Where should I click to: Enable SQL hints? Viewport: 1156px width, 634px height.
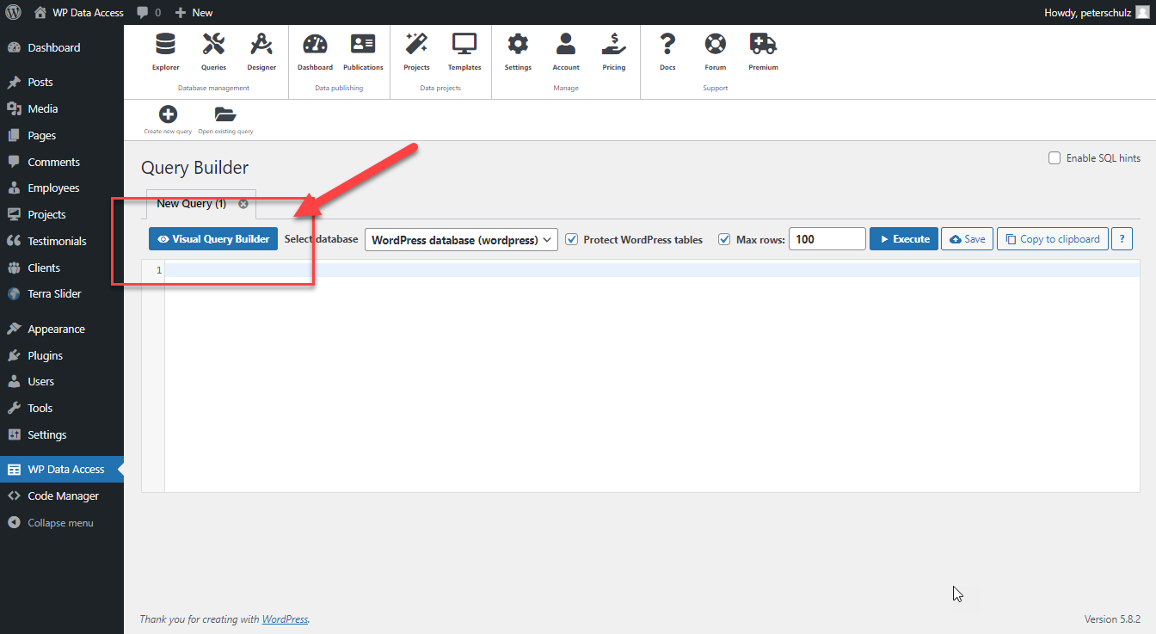click(x=1054, y=157)
